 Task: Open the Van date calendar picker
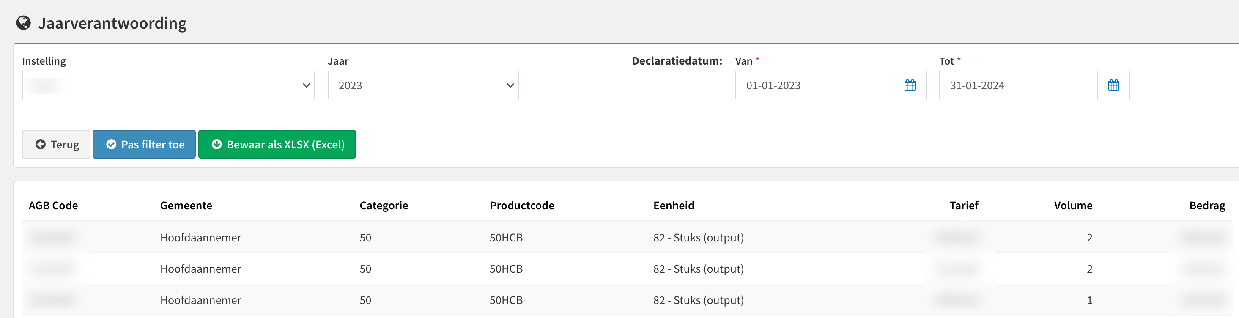coord(910,85)
